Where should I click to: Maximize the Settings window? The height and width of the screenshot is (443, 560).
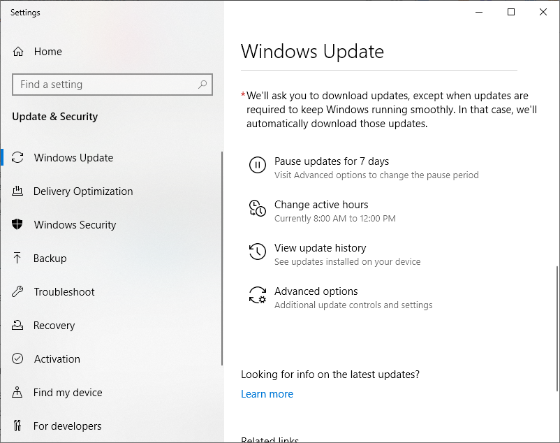[x=511, y=12]
